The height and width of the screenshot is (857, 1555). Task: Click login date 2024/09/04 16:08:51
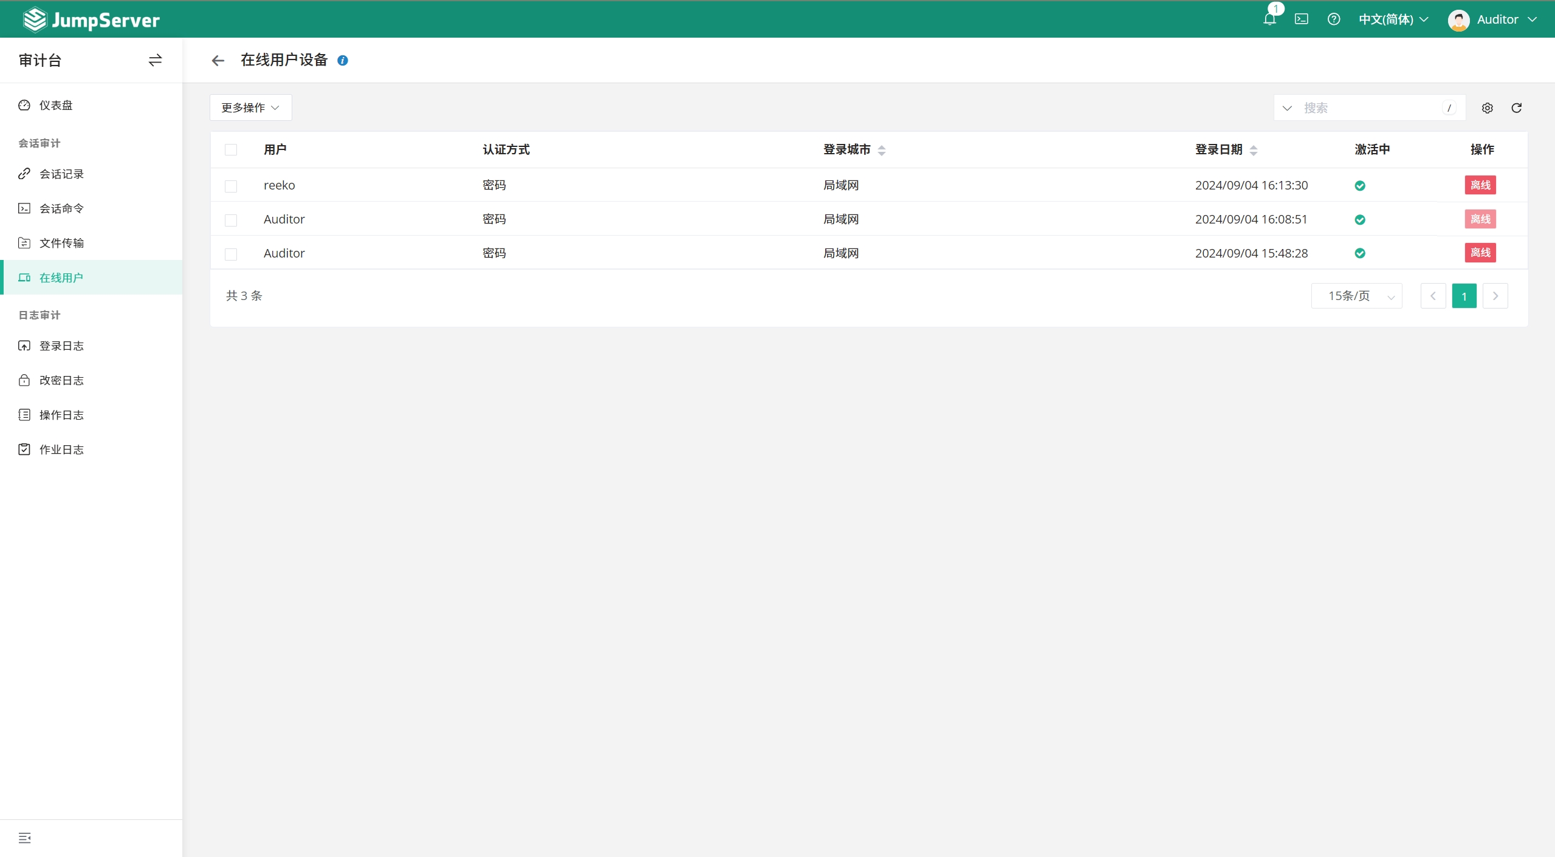pyautogui.click(x=1251, y=219)
